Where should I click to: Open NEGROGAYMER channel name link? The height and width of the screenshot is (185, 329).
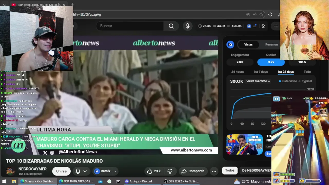32,169
